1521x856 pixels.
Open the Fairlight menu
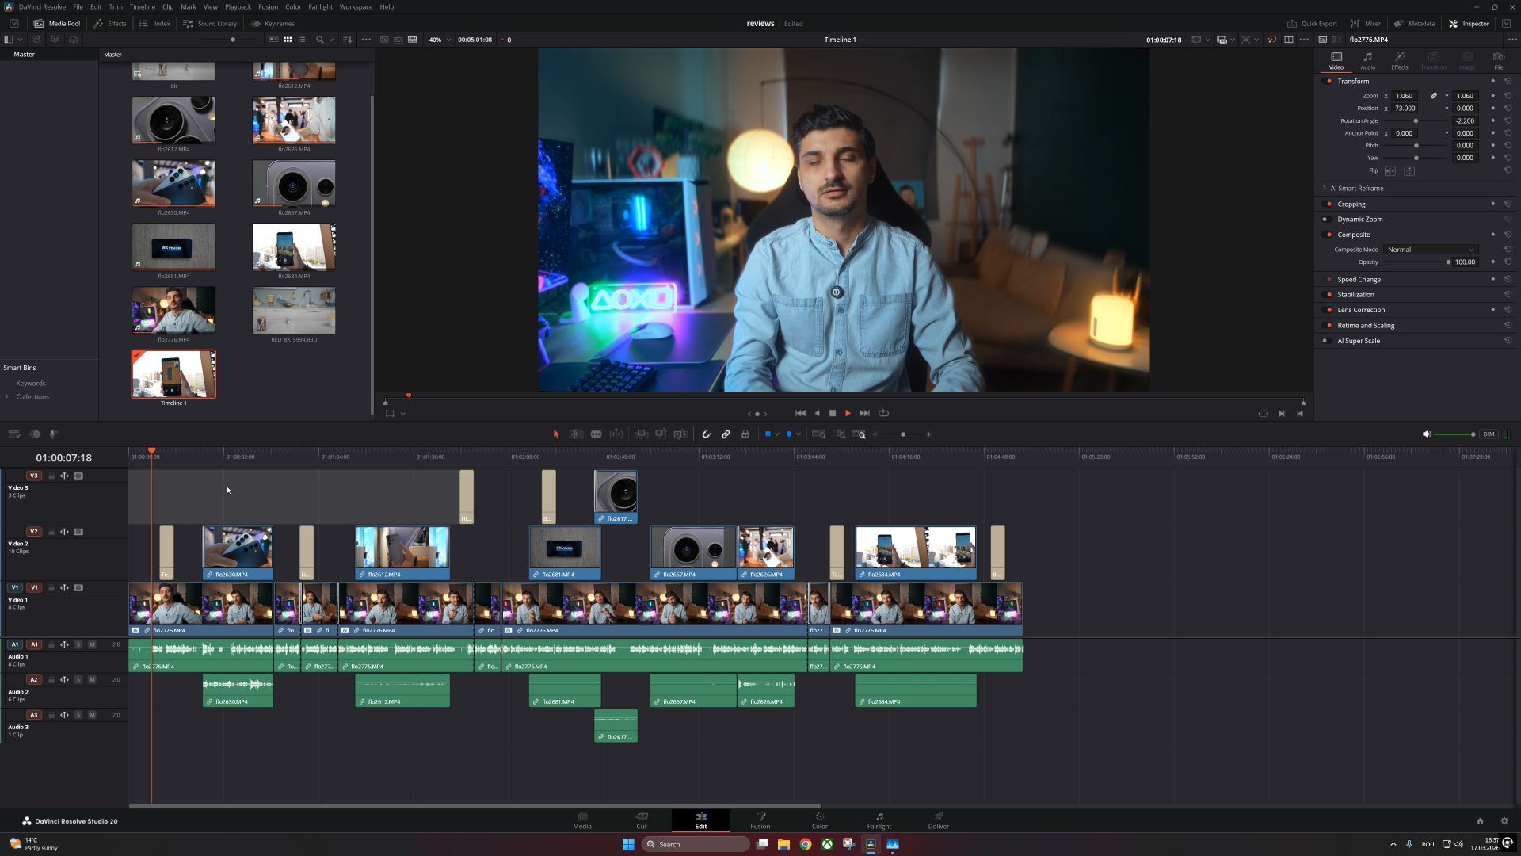[320, 6]
